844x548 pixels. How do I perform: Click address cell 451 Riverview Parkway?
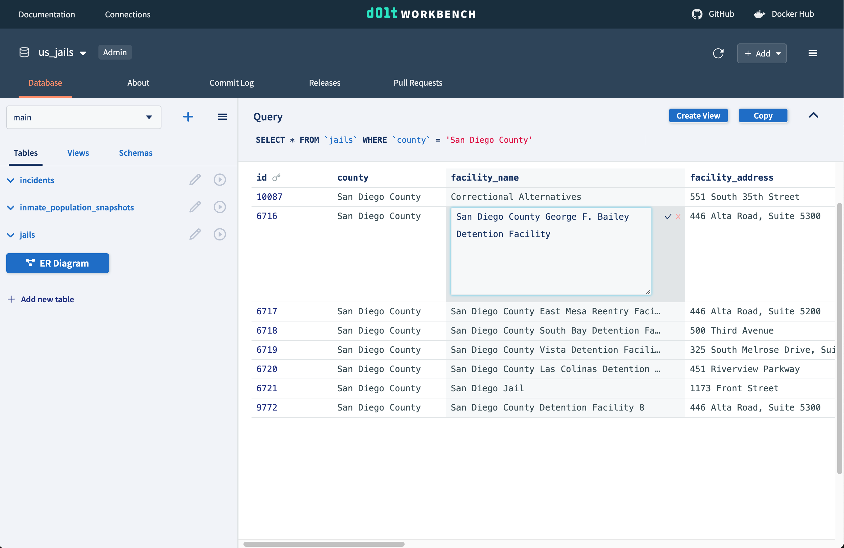coord(745,369)
